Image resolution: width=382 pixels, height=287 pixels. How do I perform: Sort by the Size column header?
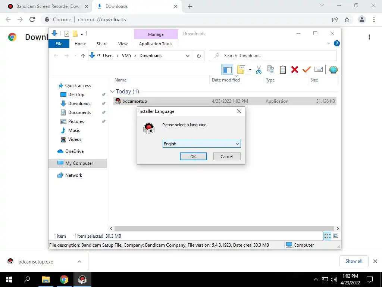click(314, 80)
